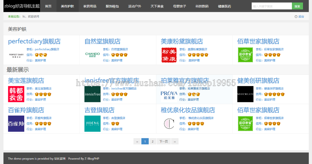Screen dimensions: 312x164
Task: Open the 美宝莲旗舰店 title link
Action: (26, 81)
